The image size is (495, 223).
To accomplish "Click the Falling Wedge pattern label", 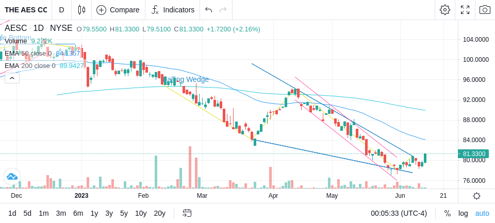I will coord(186,79).
